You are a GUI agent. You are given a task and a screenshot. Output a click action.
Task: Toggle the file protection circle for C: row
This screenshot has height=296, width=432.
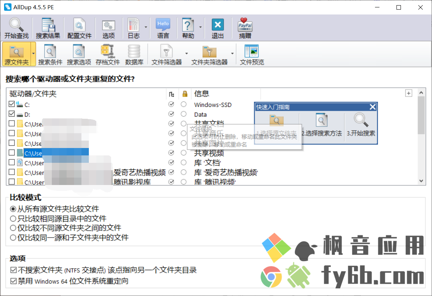[x=184, y=104]
